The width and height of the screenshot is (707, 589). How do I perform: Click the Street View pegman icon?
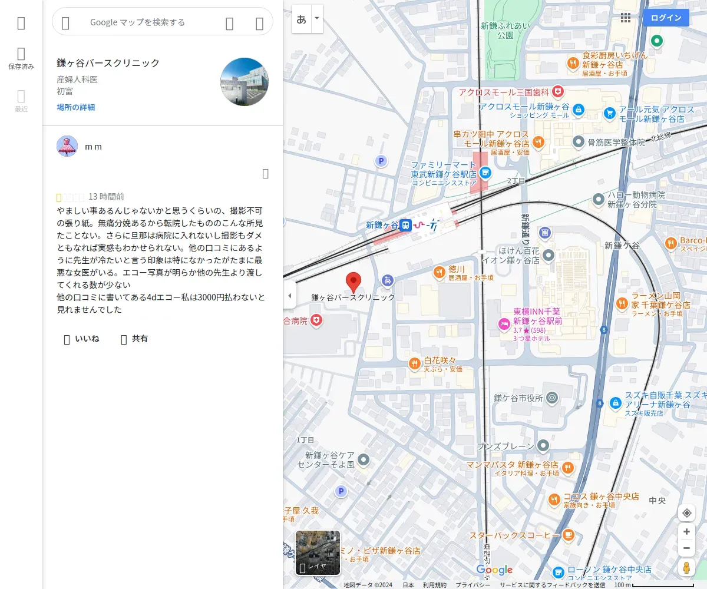pos(686,567)
